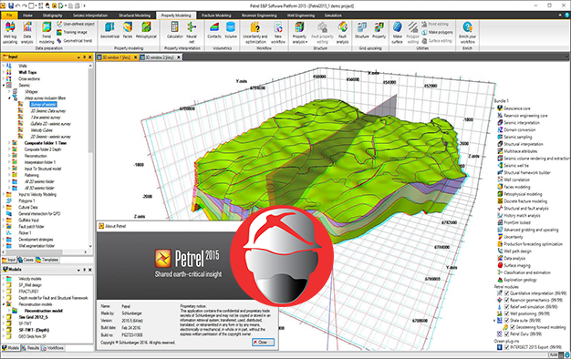
Task: Uncheck Shale suite module
Action: pos(506,321)
